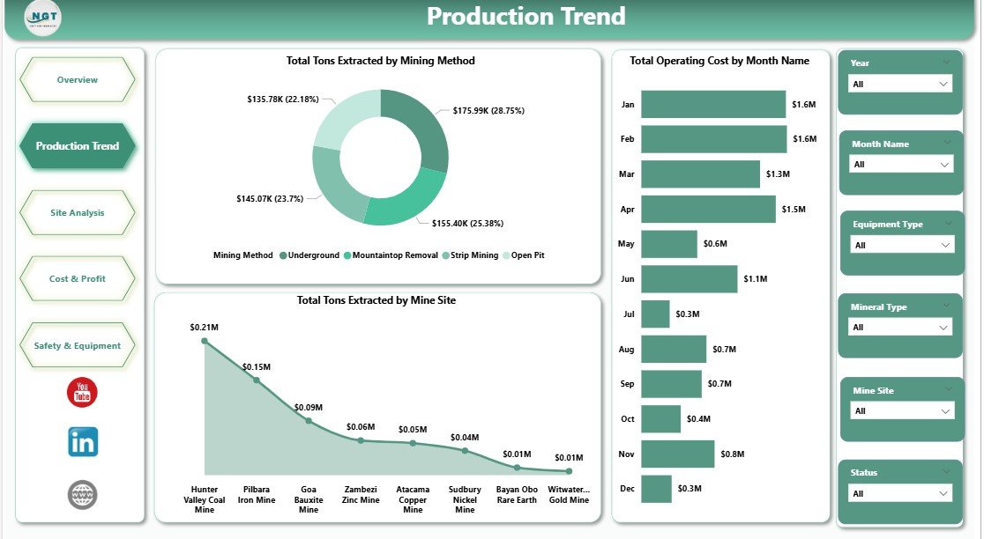Select the Dec operating cost bar
Screen dimensions: 984x539
[x=656, y=489]
